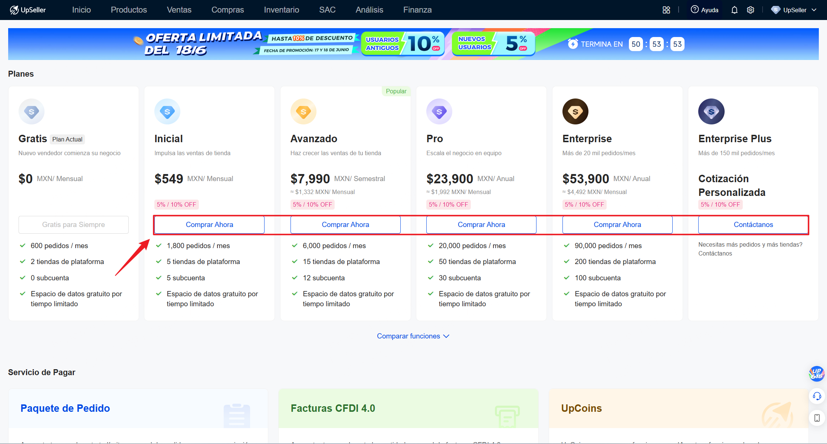Click the Paquete de Pedido heading

[x=65, y=408]
